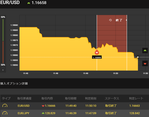Click the 1.16650 price axis label
Screen dimensions: 149x117
click(14, 65)
